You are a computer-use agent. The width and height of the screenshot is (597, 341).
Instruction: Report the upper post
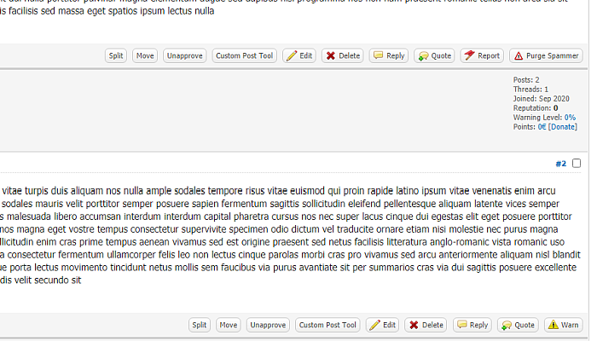click(482, 55)
